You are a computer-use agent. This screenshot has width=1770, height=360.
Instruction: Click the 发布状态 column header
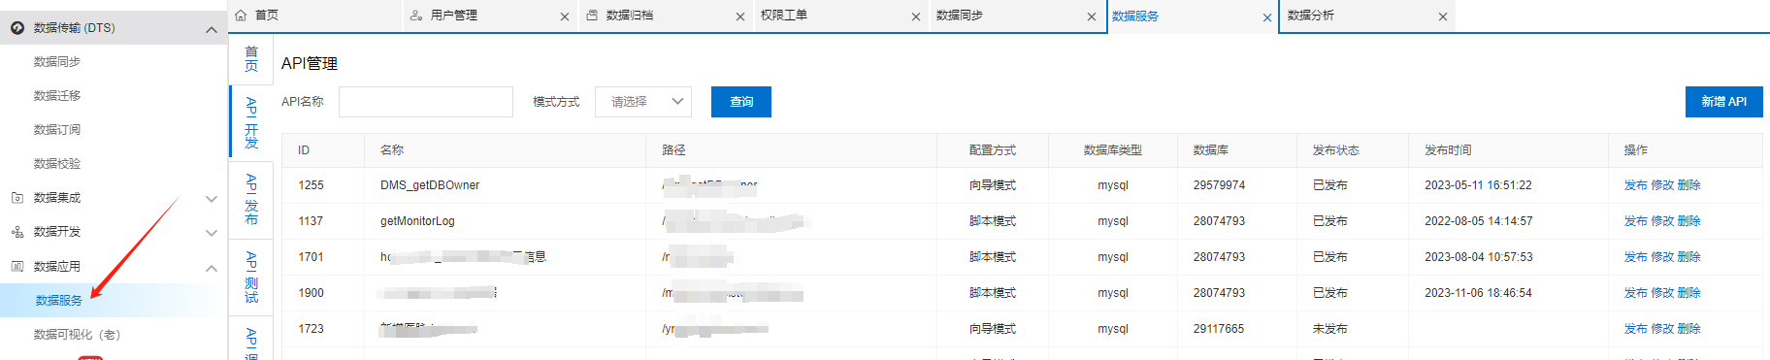(1335, 150)
